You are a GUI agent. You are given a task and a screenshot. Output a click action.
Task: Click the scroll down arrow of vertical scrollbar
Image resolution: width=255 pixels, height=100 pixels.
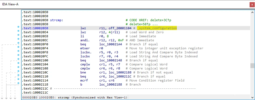click(252, 97)
